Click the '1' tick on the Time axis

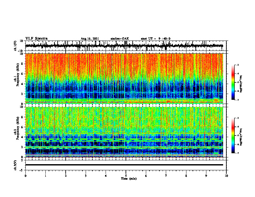click(x=45, y=176)
